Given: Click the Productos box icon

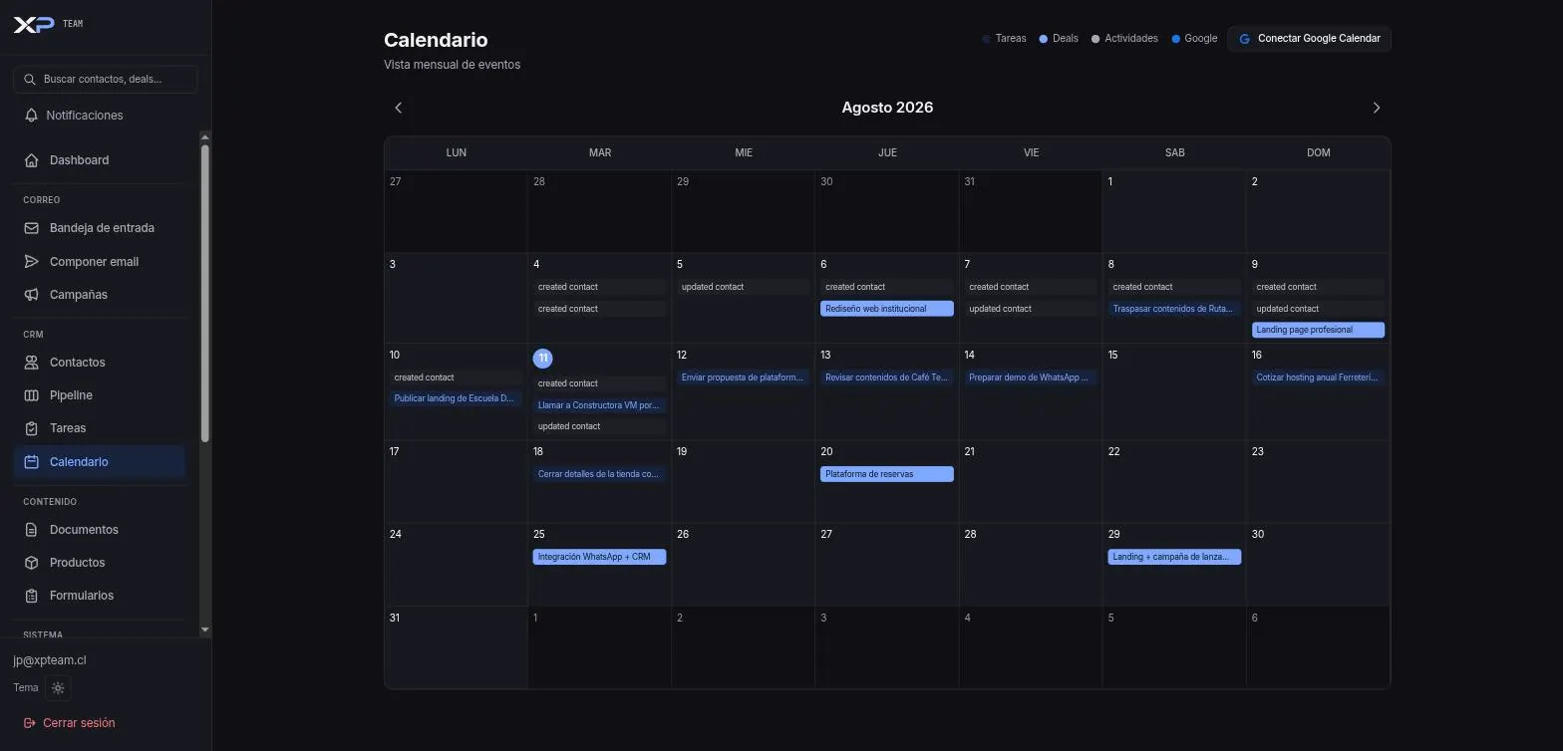Looking at the screenshot, I should 32,563.
